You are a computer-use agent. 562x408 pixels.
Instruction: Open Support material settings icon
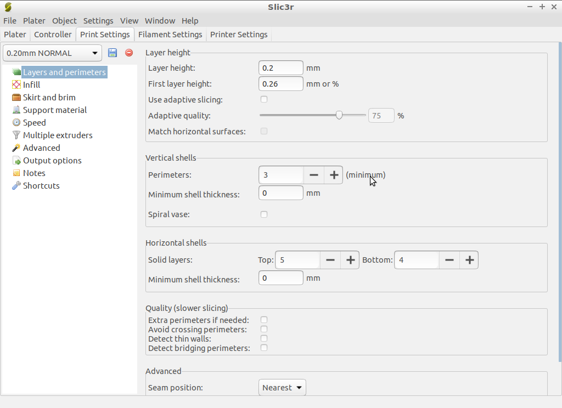point(16,110)
